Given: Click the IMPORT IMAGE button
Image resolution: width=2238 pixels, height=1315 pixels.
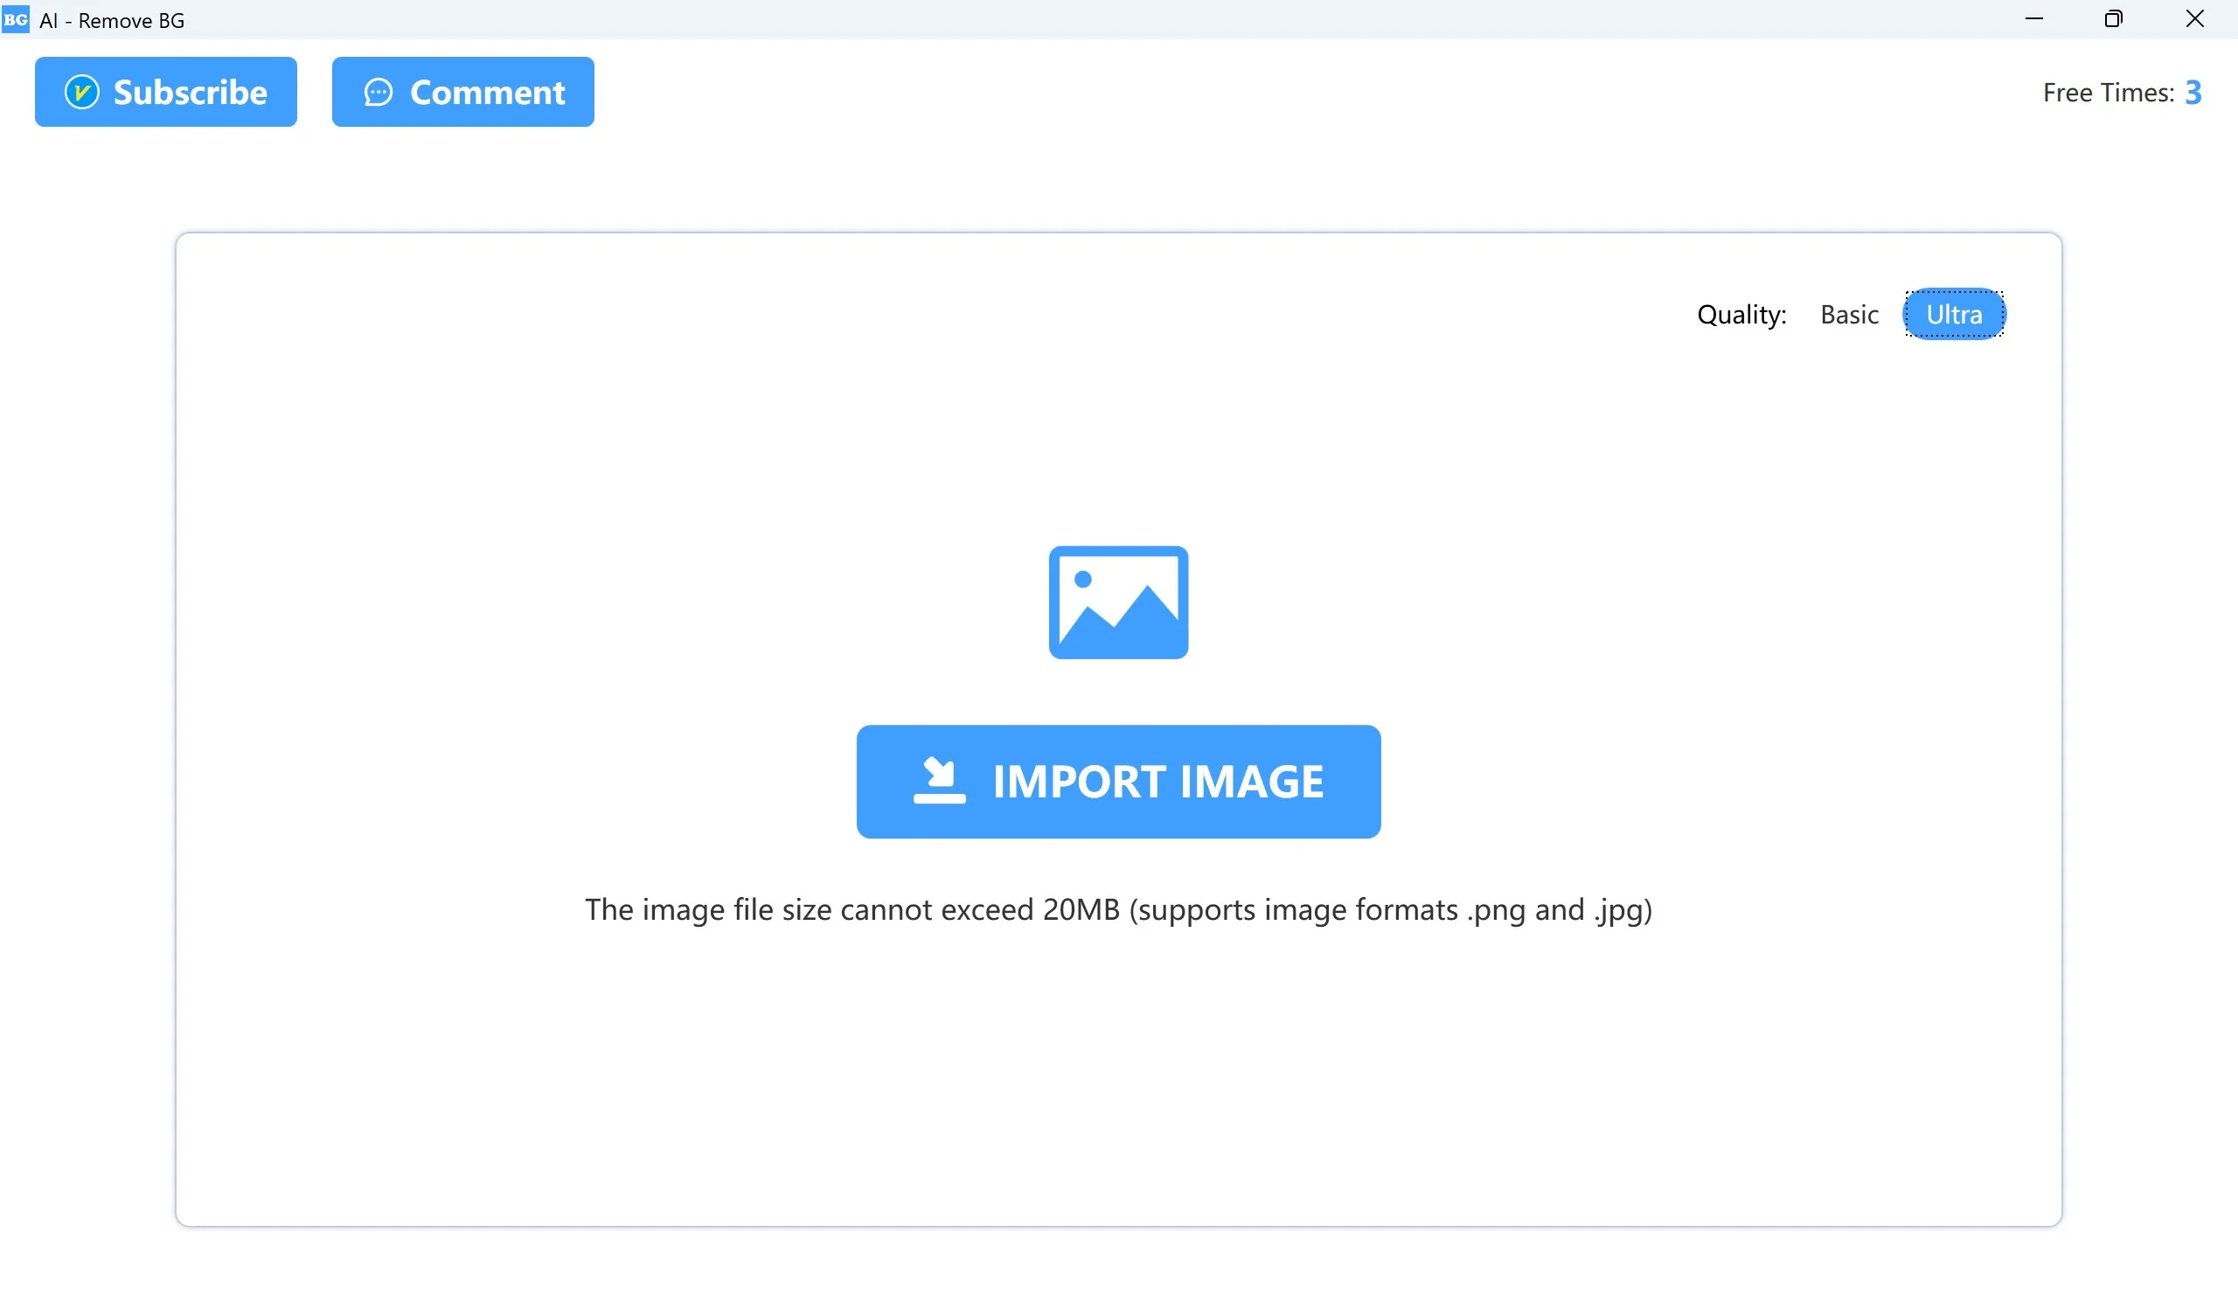Looking at the screenshot, I should tap(1118, 782).
